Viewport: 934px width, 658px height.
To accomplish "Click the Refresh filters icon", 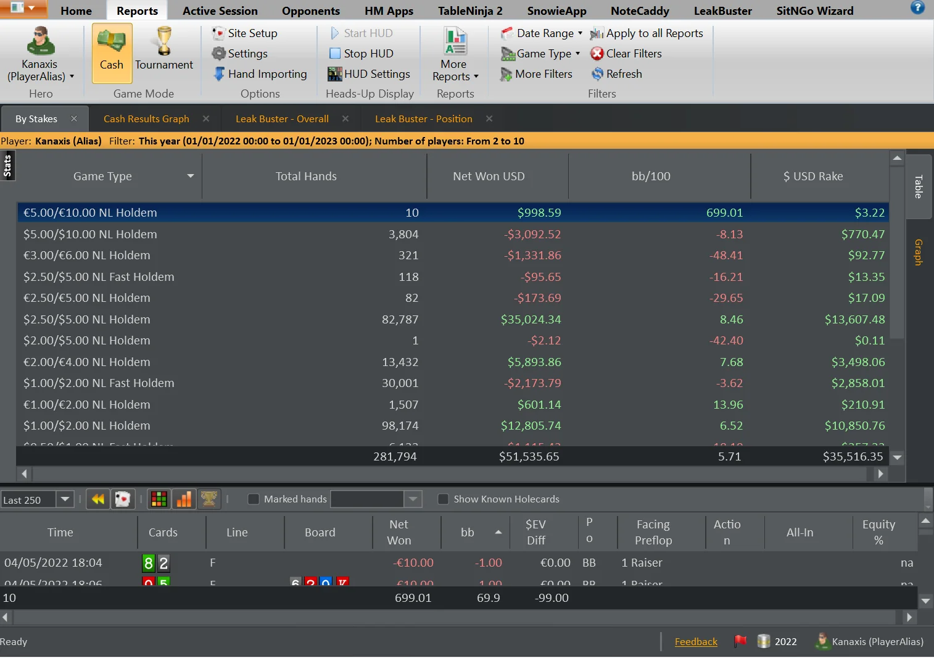I will [597, 74].
